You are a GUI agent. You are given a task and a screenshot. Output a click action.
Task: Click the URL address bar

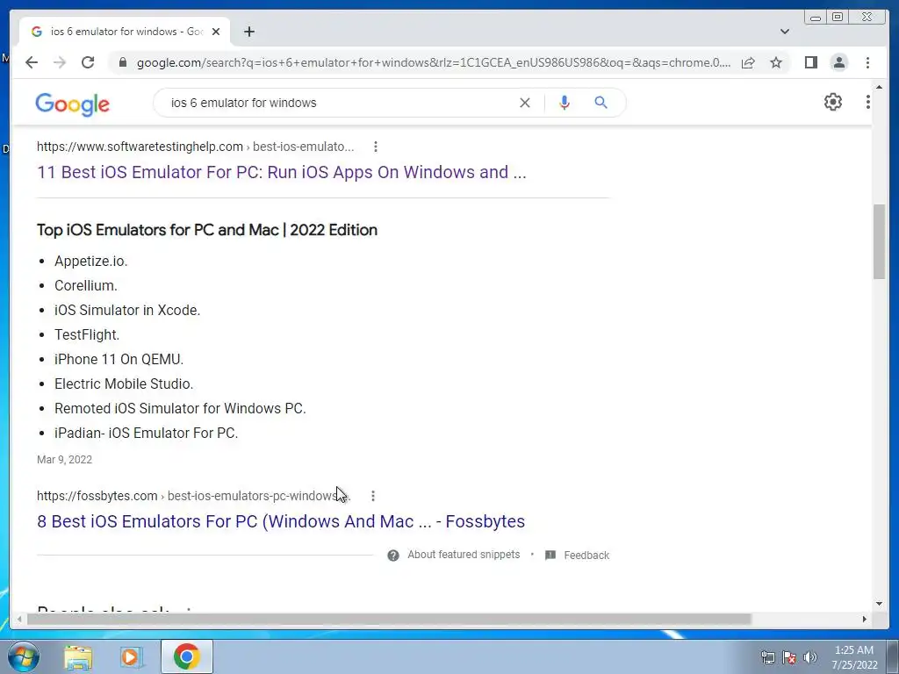[x=434, y=62]
